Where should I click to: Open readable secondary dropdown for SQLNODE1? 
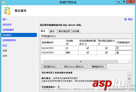[123, 48]
